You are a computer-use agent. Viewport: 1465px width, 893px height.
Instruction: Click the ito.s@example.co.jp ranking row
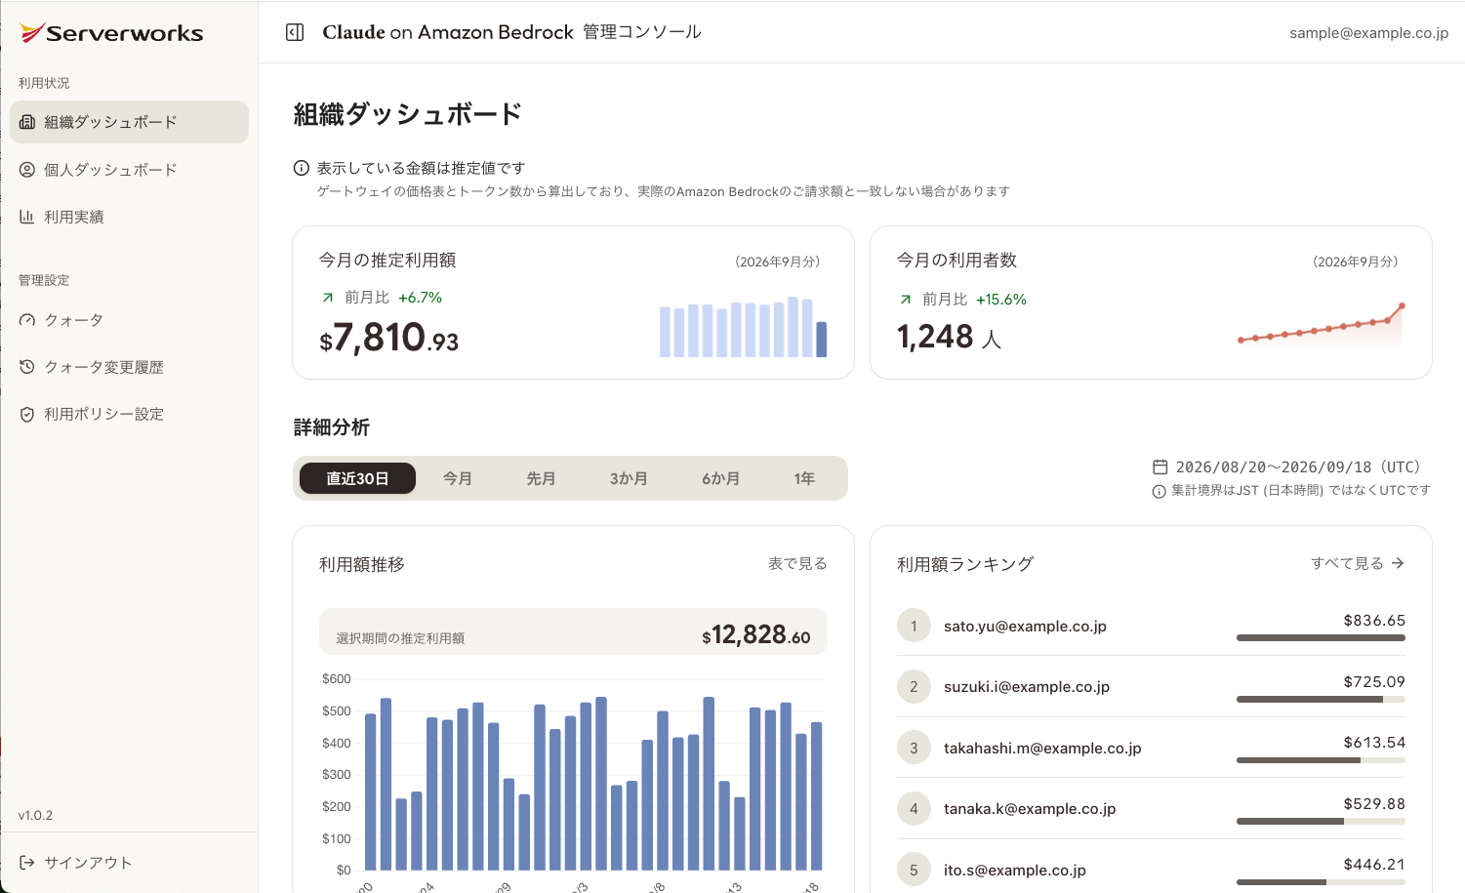(x=1151, y=869)
